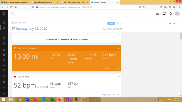The width and height of the screenshot is (182, 102).
Task: Click the Today button
Action: point(111,23)
